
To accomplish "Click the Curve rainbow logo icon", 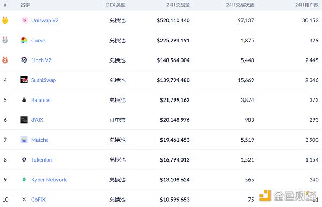I will [x=24, y=40].
